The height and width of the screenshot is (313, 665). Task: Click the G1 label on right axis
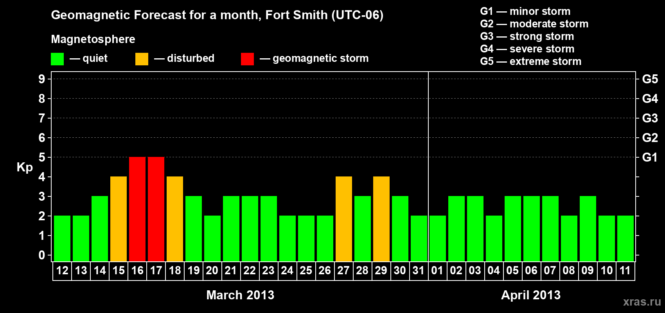650,157
